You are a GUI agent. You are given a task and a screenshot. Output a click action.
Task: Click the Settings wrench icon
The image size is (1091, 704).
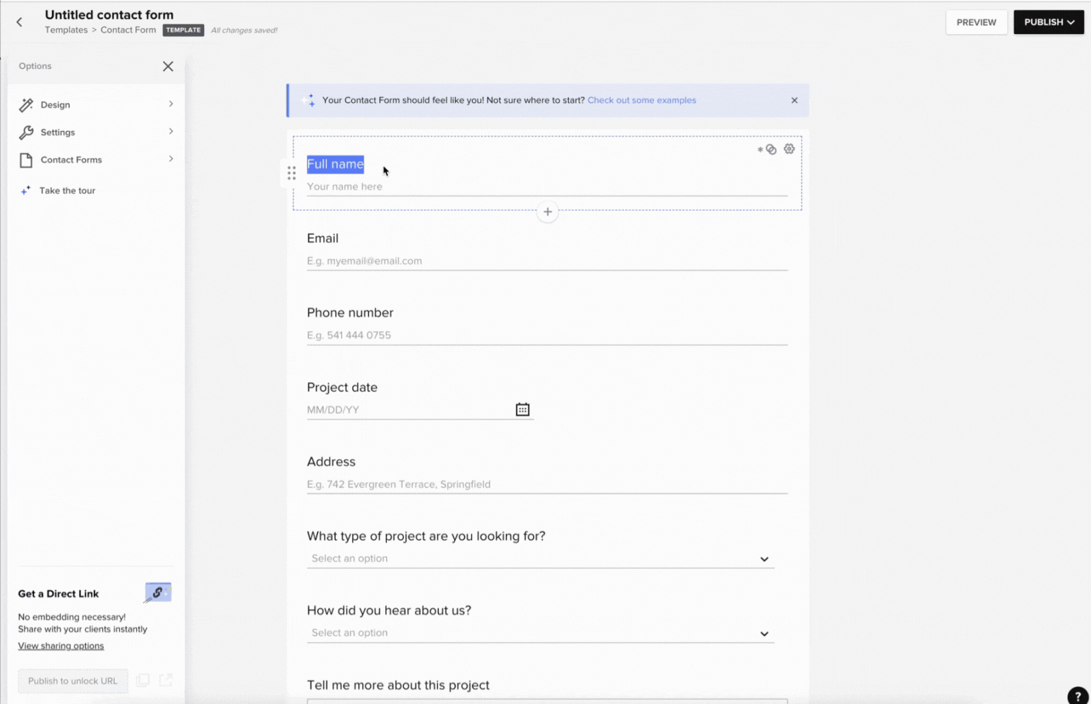point(26,132)
